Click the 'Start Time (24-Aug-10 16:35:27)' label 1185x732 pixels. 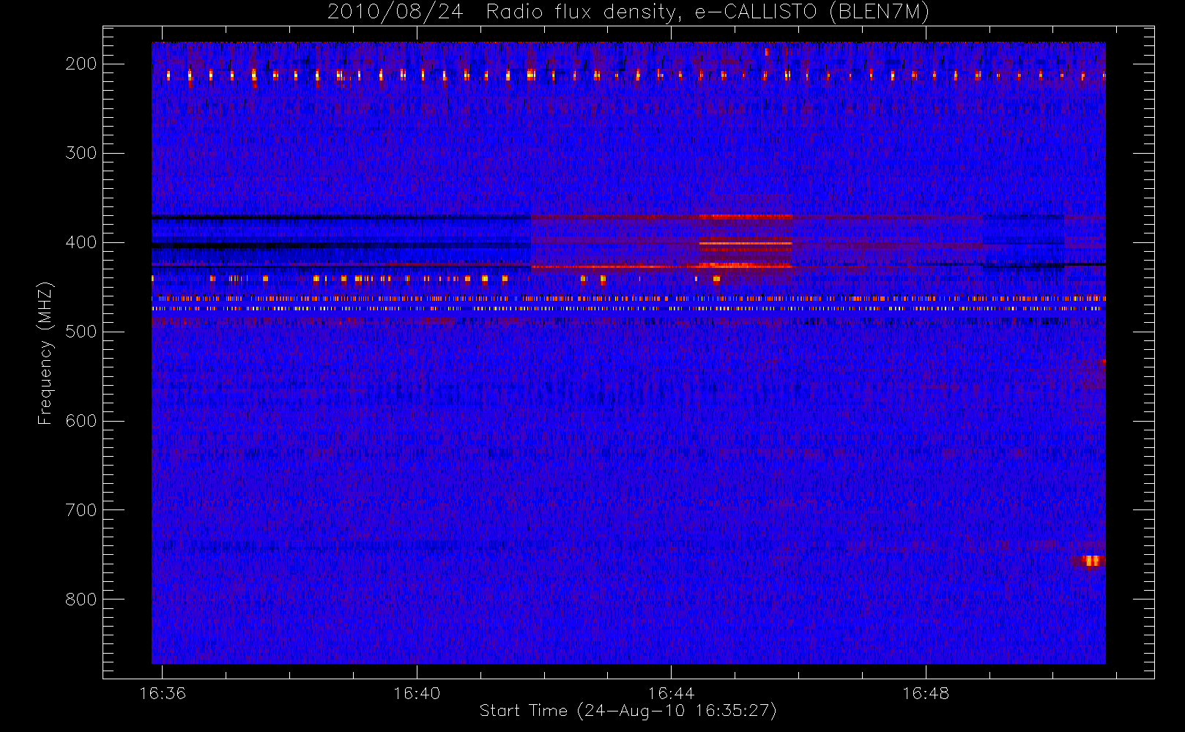pos(628,711)
